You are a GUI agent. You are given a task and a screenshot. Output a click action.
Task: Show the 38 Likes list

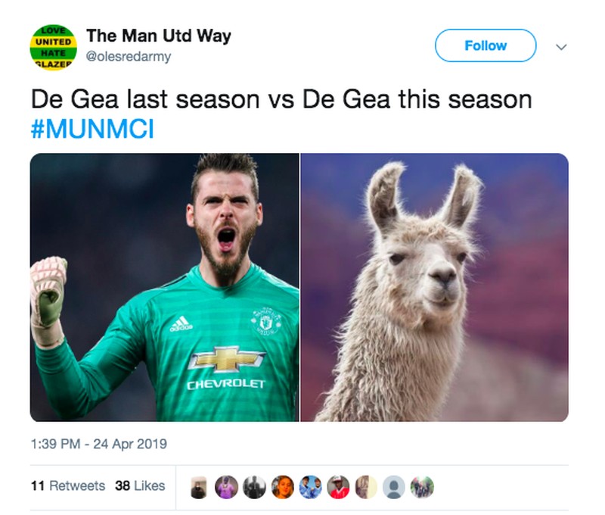(x=140, y=485)
